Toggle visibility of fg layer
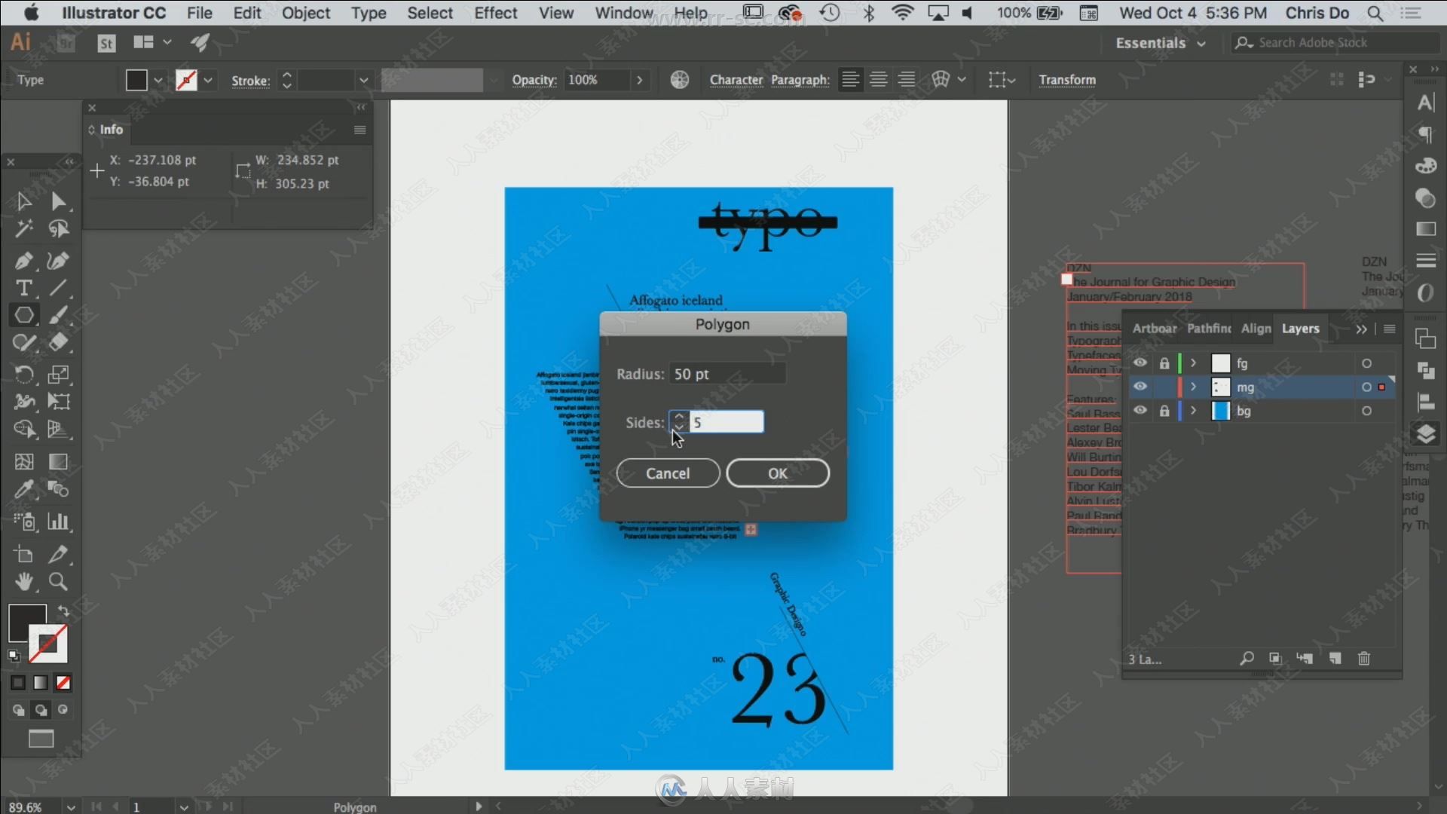The height and width of the screenshot is (814, 1447). pos(1140,363)
